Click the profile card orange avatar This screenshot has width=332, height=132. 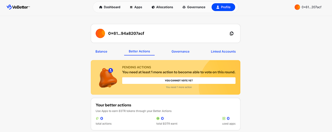(101, 33)
